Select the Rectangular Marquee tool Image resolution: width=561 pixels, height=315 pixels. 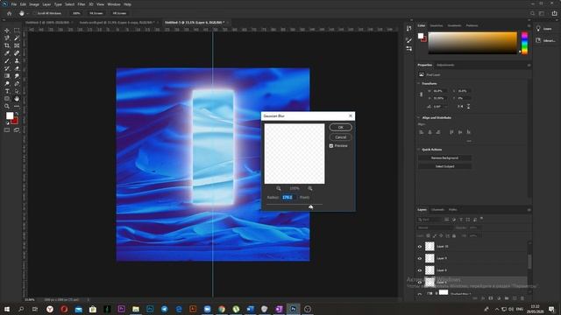(x=17, y=31)
